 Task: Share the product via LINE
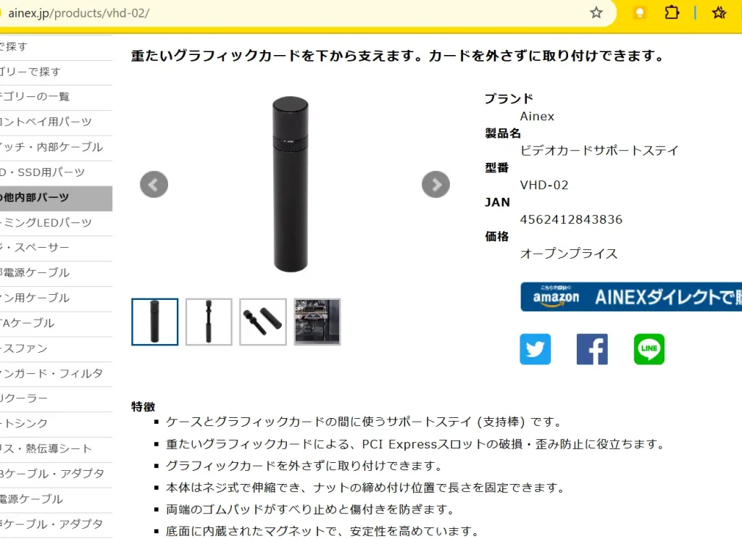tap(649, 349)
